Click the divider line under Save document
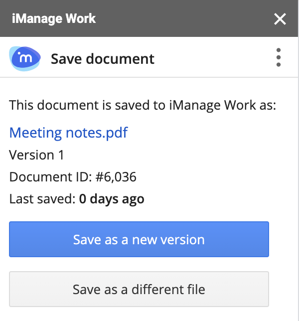 [149, 77]
